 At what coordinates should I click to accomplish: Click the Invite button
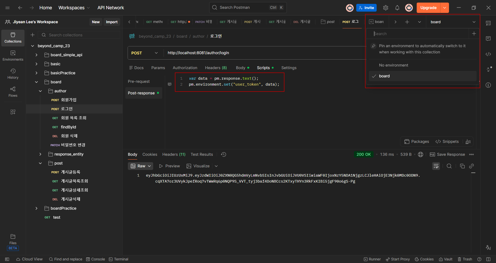pos(366,8)
